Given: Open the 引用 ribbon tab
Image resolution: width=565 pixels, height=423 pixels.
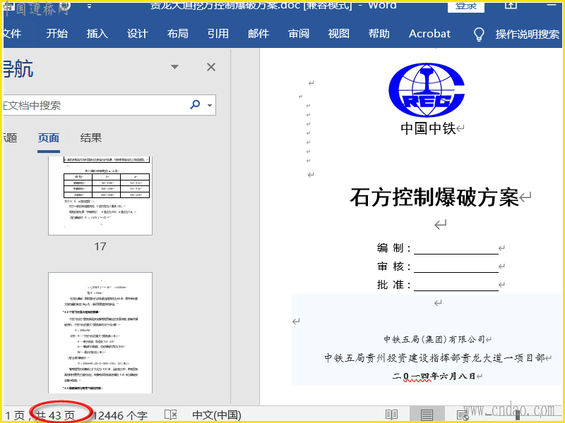Looking at the screenshot, I should [x=218, y=33].
